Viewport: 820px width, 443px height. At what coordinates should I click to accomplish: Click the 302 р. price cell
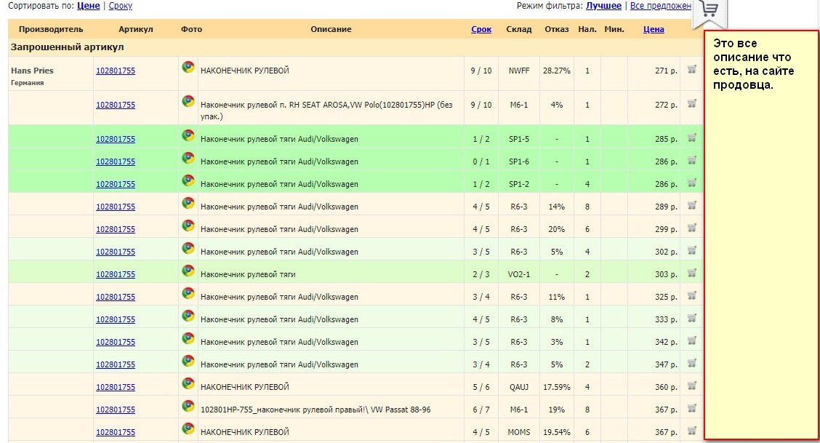tap(666, 252)
